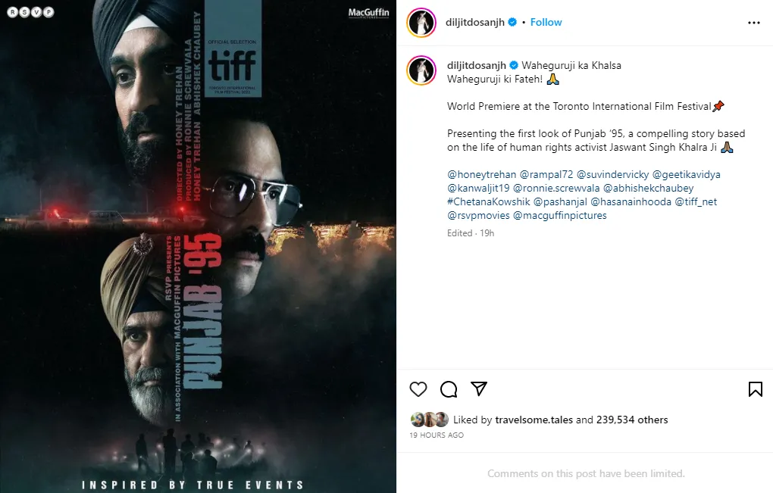Open comments via speech bubble icon
This screenshot has width=773, height=493.
449,389
